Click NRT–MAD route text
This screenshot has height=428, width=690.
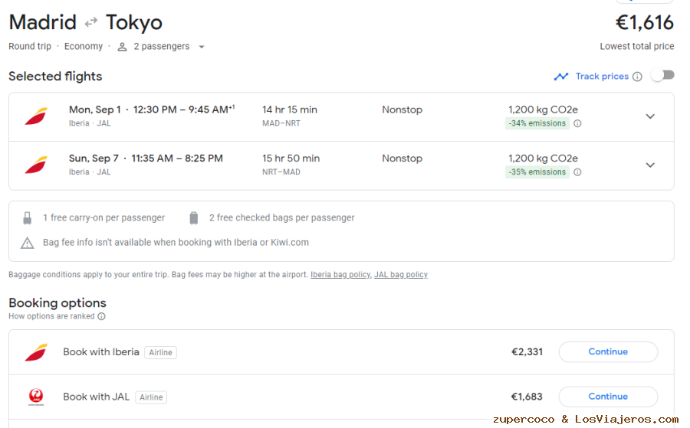(x=281, y=172)
